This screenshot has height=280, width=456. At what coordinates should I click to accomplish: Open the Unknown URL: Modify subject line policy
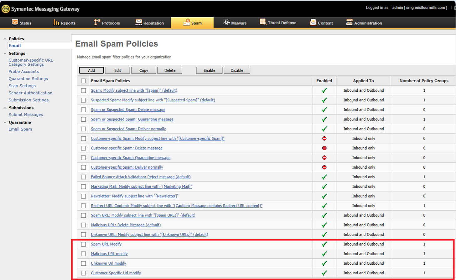click(149, 235)
